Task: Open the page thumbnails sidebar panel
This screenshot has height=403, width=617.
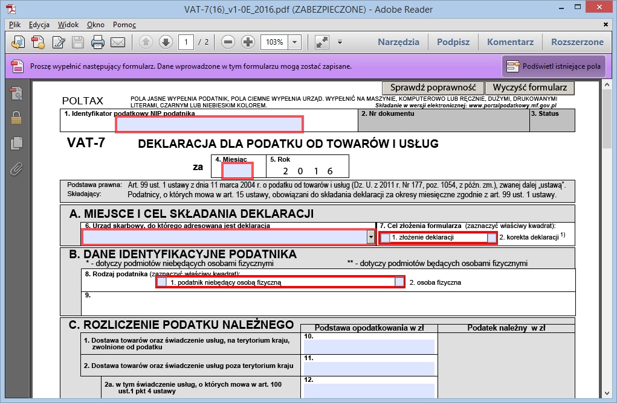Action: pyautogui.click(x=16, y=94)
